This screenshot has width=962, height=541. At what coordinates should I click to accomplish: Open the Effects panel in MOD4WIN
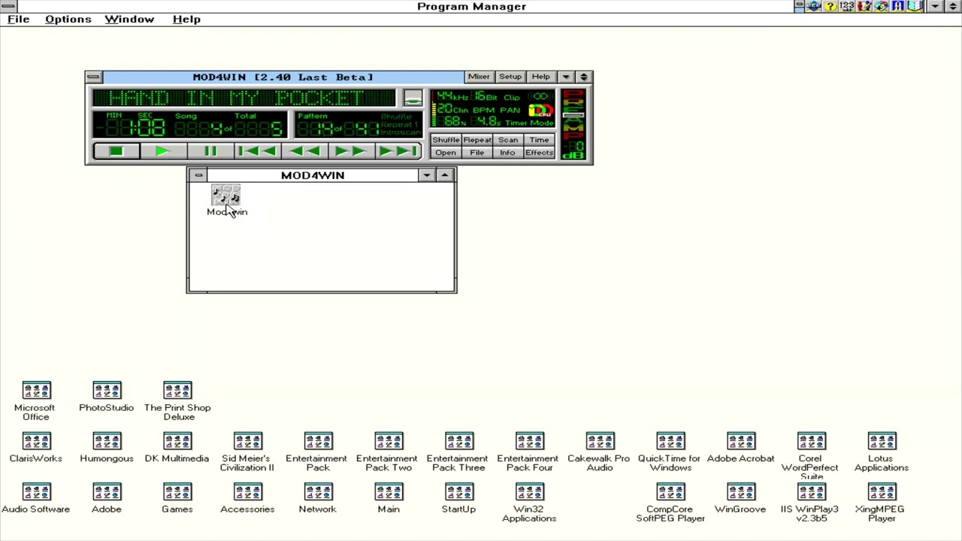click(539, 153)
